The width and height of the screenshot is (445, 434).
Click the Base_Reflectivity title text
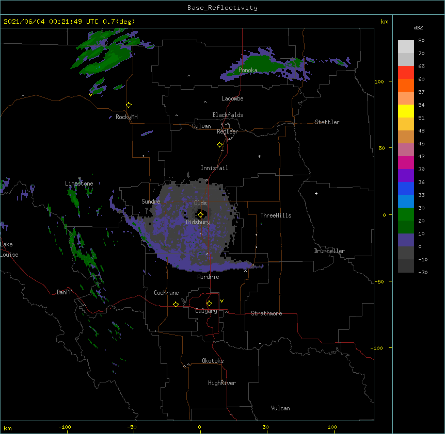223,8
